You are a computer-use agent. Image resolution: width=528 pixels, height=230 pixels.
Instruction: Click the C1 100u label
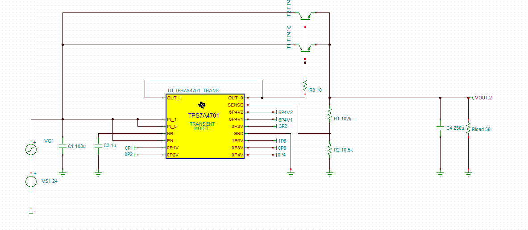pyautogui.click(x=77, y=146)
